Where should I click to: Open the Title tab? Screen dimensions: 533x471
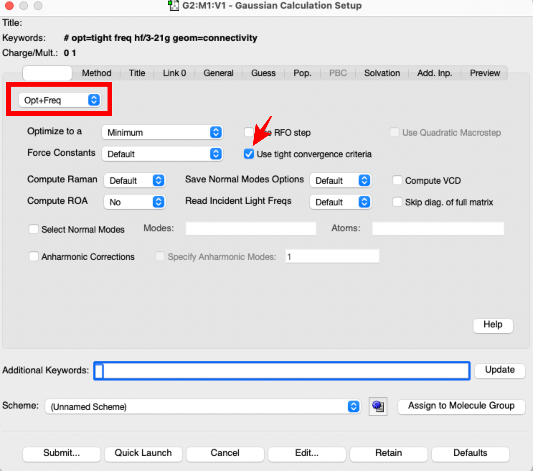(137, 73)
